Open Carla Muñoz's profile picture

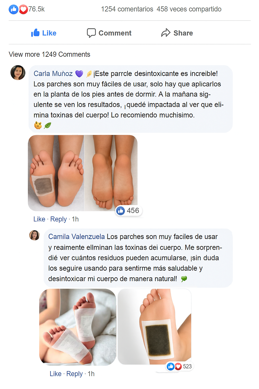18,72
